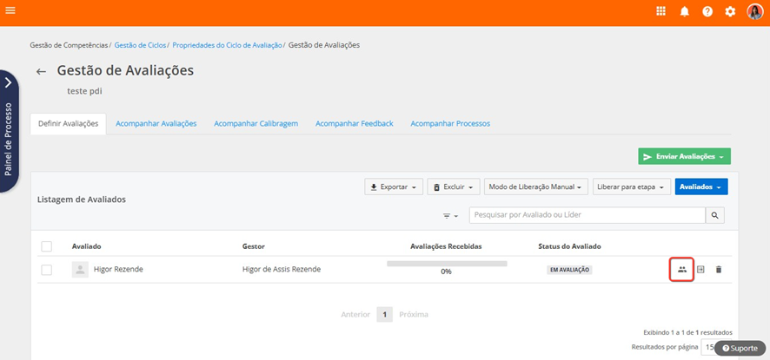
Task: Open the settings gear icon
Action: (x=731, y=11)
